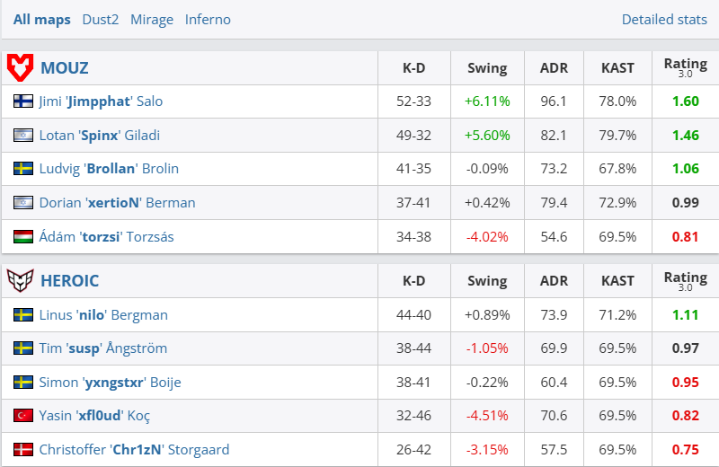Click Chr1zN's Denmark flag icon
Viewport: 719px width, 467px height.
[23, 450]
